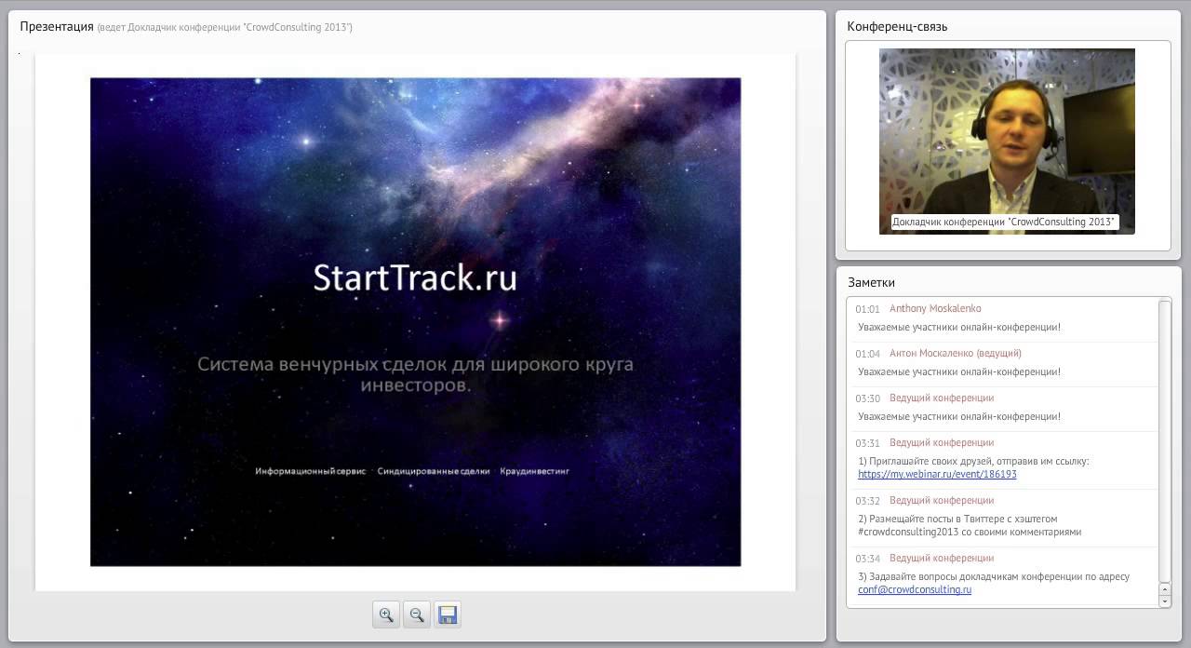
Task: Select the Anthony Moskalenko sender name
Action: pyautogui.click(x=935, y=309)
